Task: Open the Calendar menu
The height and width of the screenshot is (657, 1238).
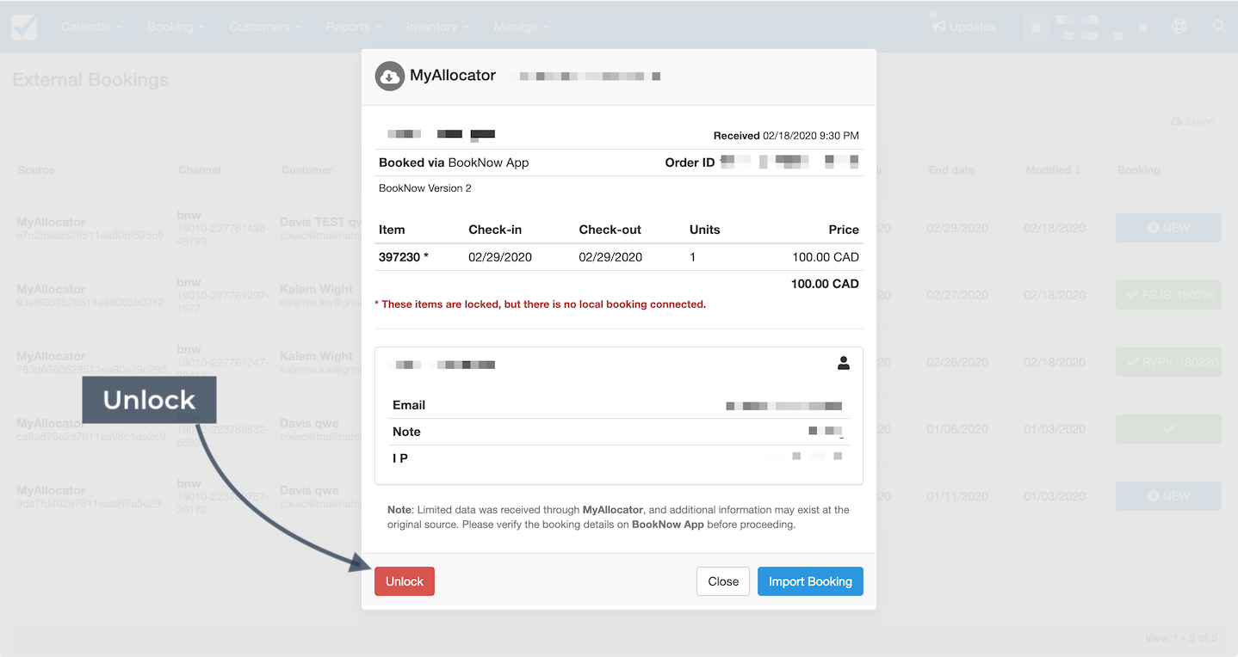Action: pos(91,27)
